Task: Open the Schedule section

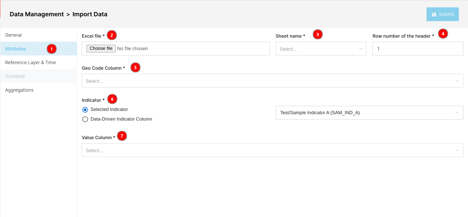Action: [x=39, y=76]
